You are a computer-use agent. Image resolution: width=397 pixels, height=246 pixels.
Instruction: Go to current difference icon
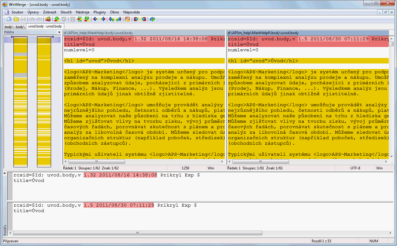80,19
